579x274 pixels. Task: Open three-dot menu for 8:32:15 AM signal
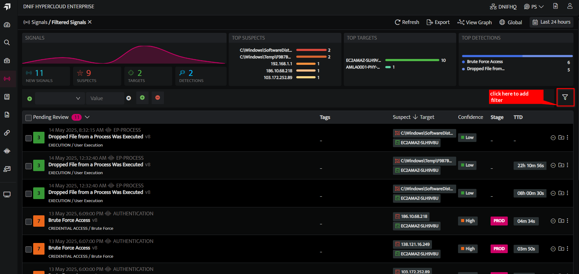[x=567, y=137]
